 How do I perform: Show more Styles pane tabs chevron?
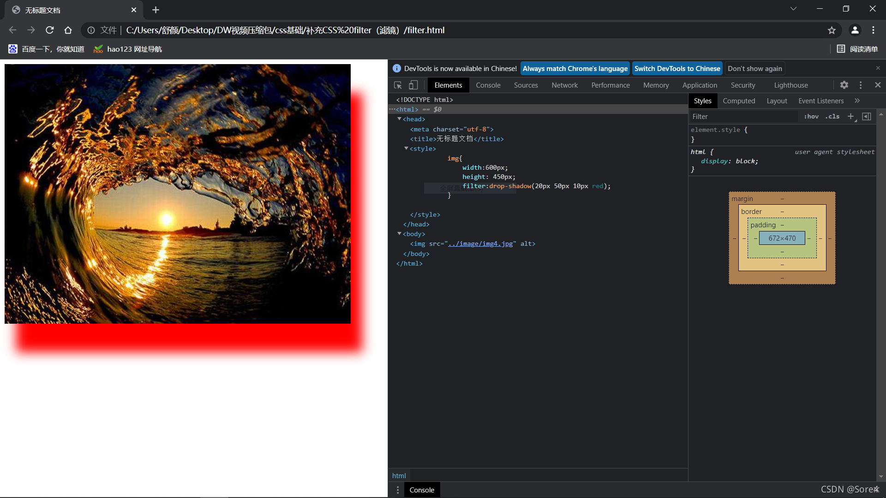(857, 101)
